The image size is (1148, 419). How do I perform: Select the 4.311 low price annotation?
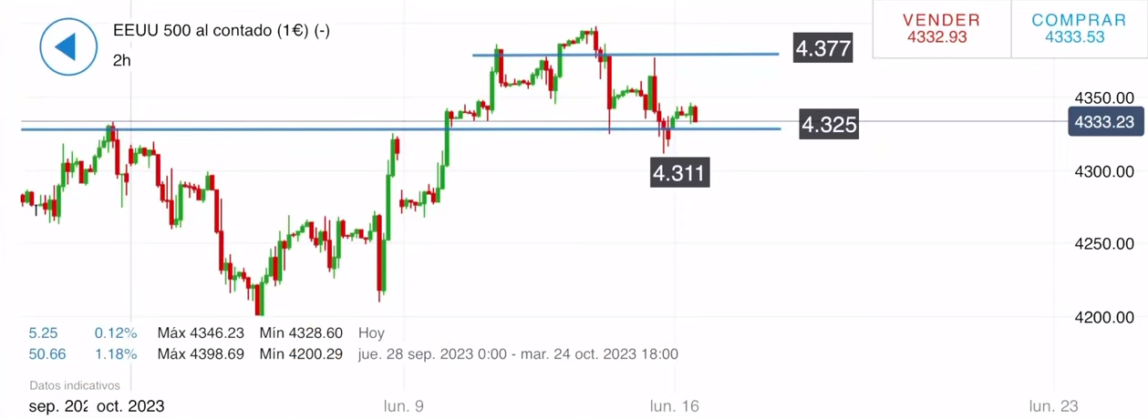(679, 171)
